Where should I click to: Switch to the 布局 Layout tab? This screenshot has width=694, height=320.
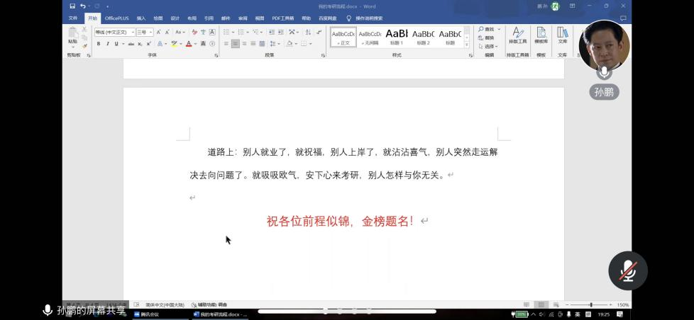192,18
